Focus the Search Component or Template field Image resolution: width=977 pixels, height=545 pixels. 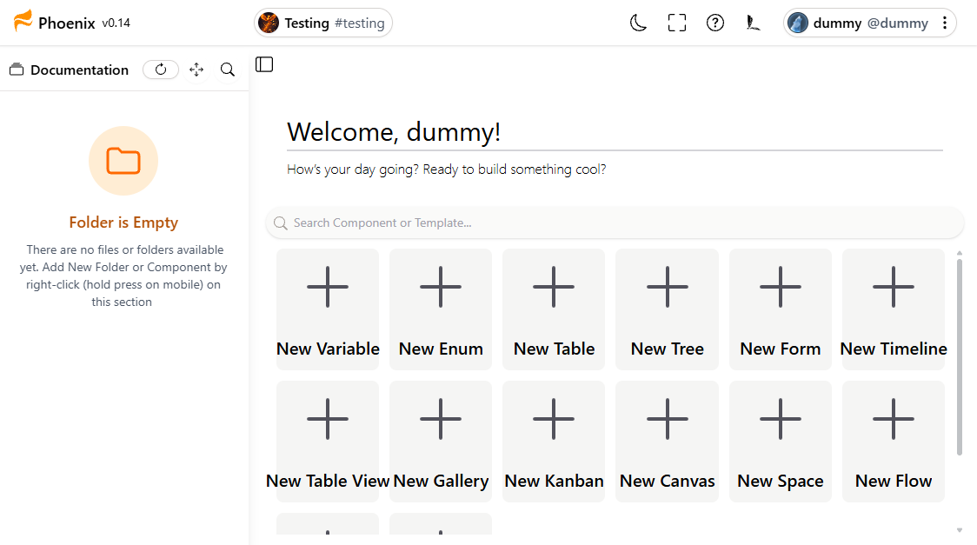(615, 223)
